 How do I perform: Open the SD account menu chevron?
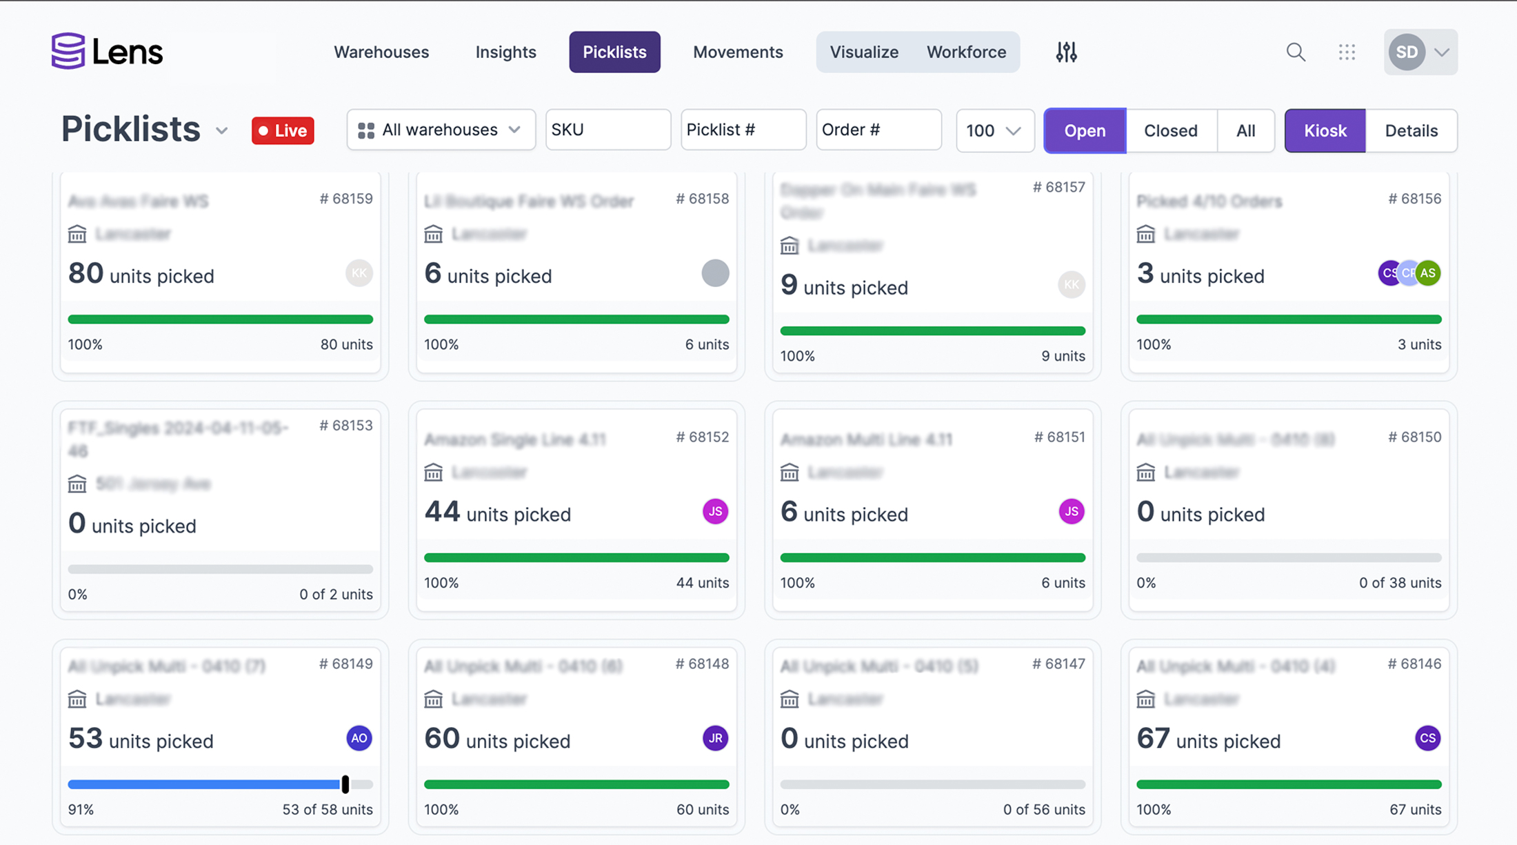pos(1443,52)
